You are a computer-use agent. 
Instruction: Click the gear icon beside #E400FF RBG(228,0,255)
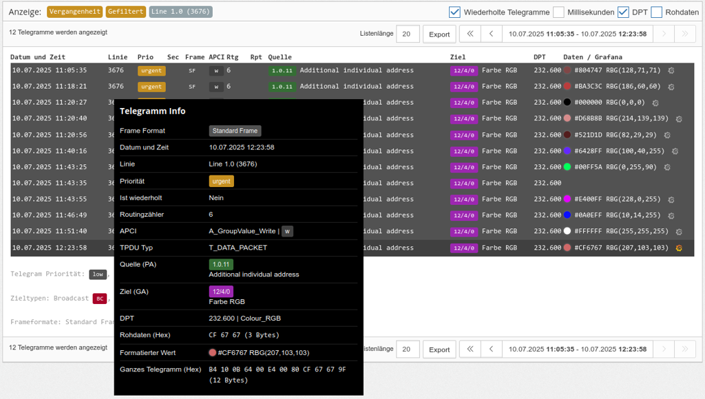671,199
